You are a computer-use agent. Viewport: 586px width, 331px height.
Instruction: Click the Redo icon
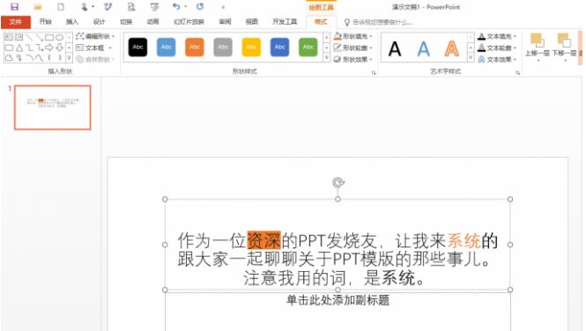coord(200,7)
